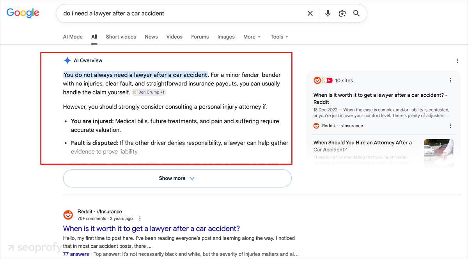Click the Reddit icon in the sources card
The image size is (468, 259).
coord(316,126)
